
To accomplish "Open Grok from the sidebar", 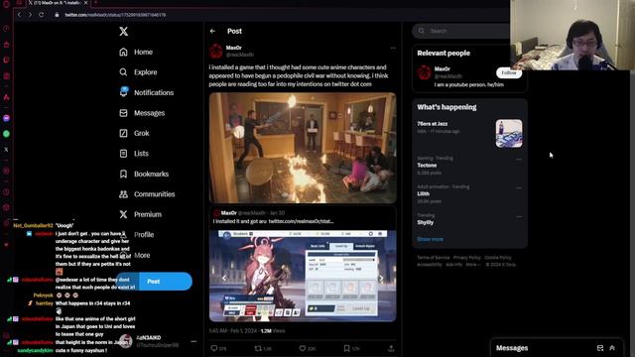I will 134,133.
